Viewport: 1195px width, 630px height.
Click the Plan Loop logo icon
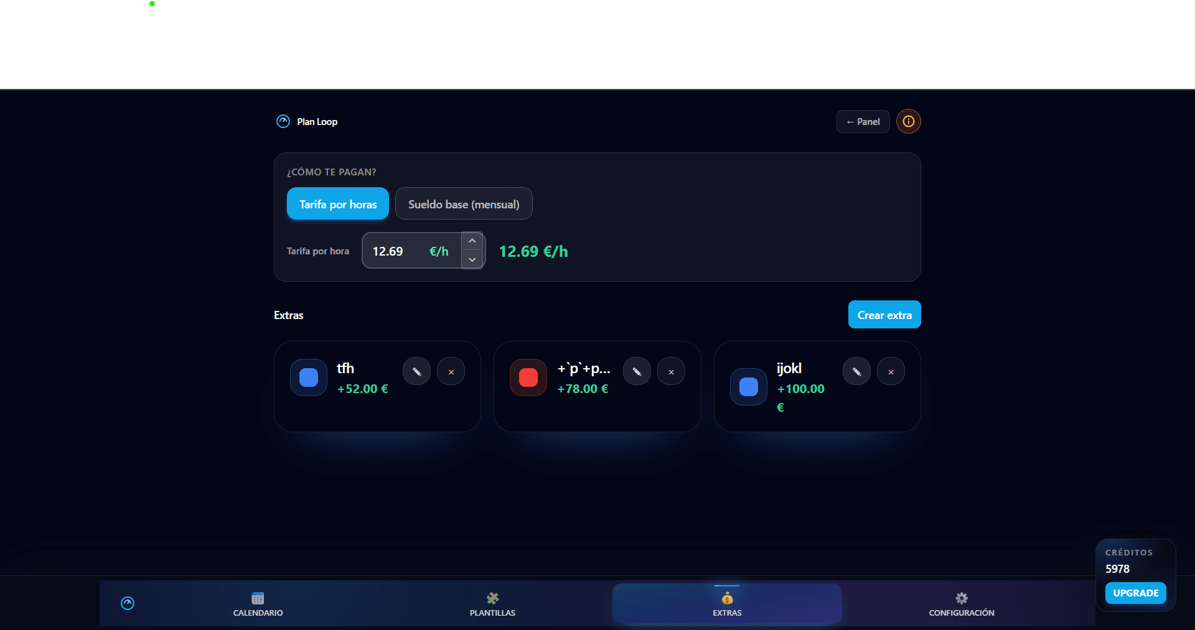tap(283, 121)
